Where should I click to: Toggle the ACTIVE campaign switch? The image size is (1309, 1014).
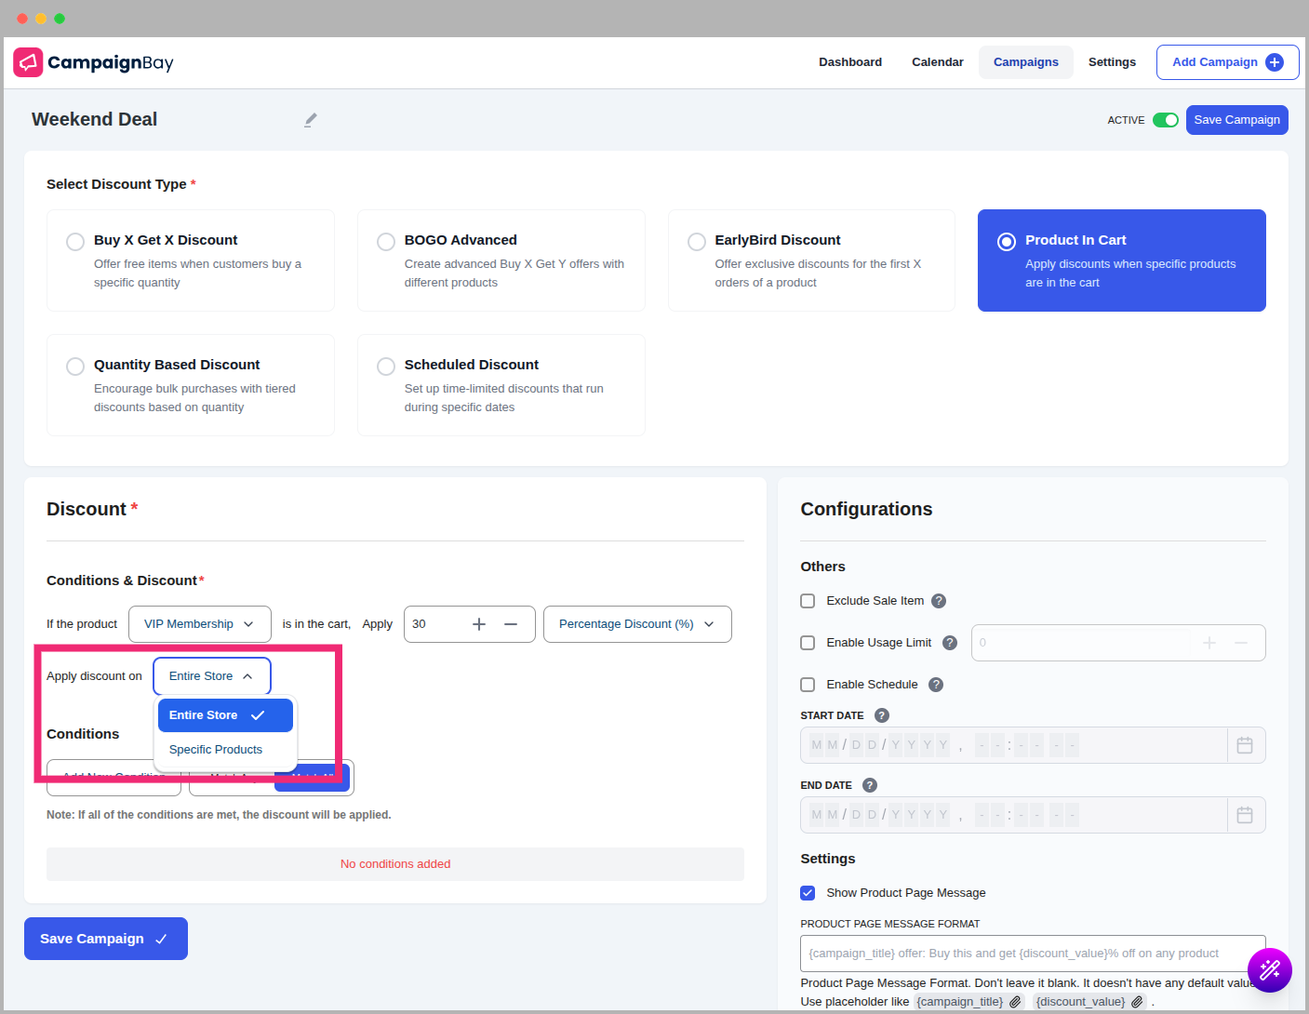coord(1165,120)
